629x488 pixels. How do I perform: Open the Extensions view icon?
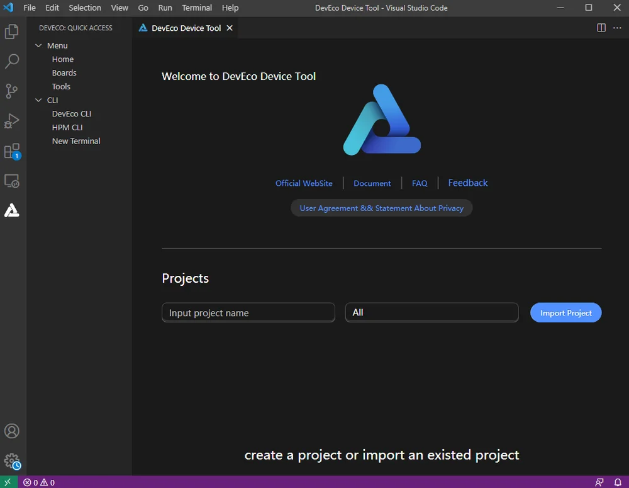(12, 151)
